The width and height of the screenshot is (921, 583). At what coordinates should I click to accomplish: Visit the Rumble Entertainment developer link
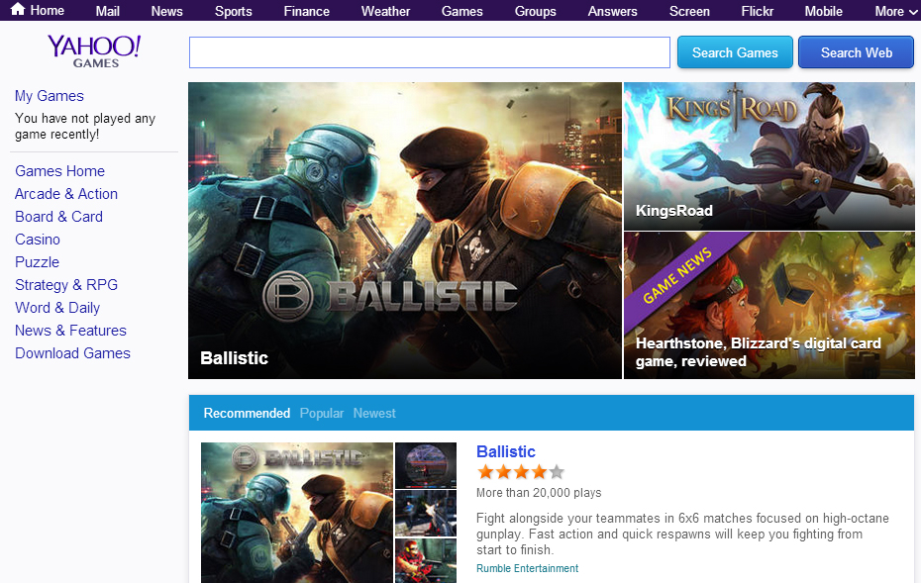(527, 568)
